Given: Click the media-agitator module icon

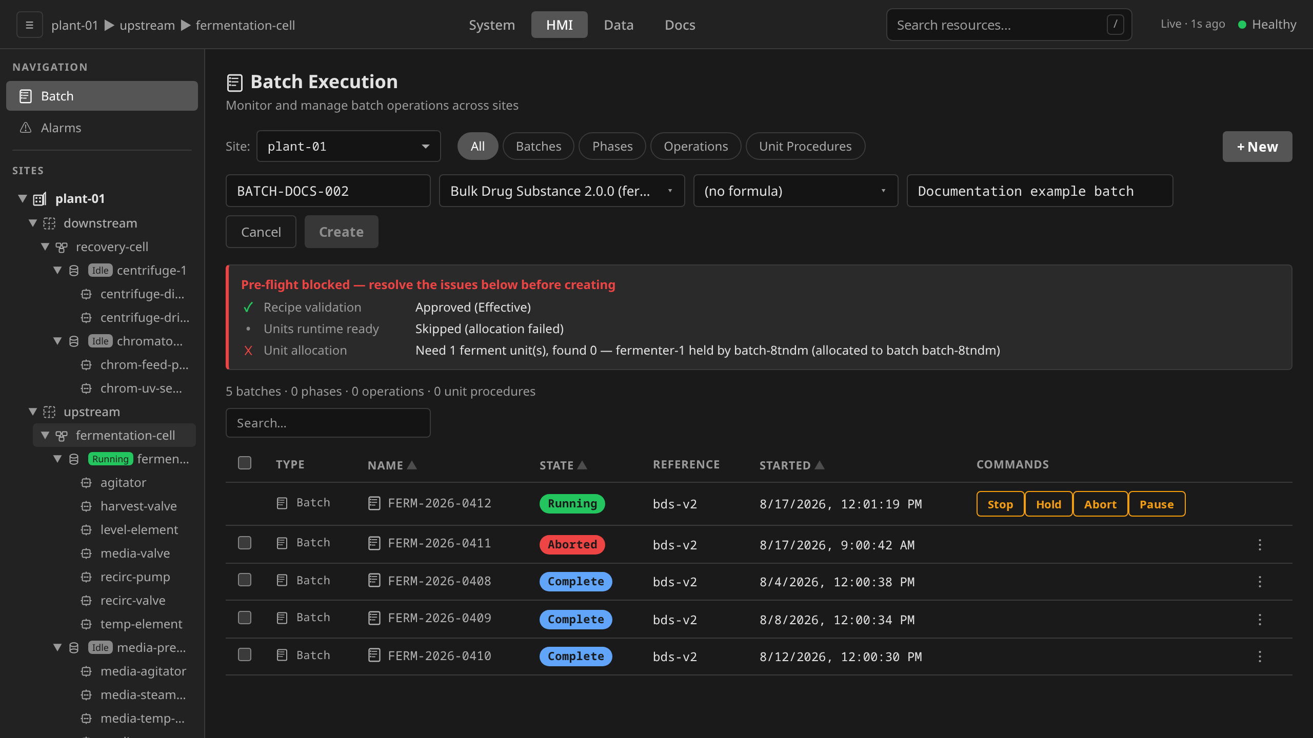Looking at the screenshot, I should pos(86,671).
